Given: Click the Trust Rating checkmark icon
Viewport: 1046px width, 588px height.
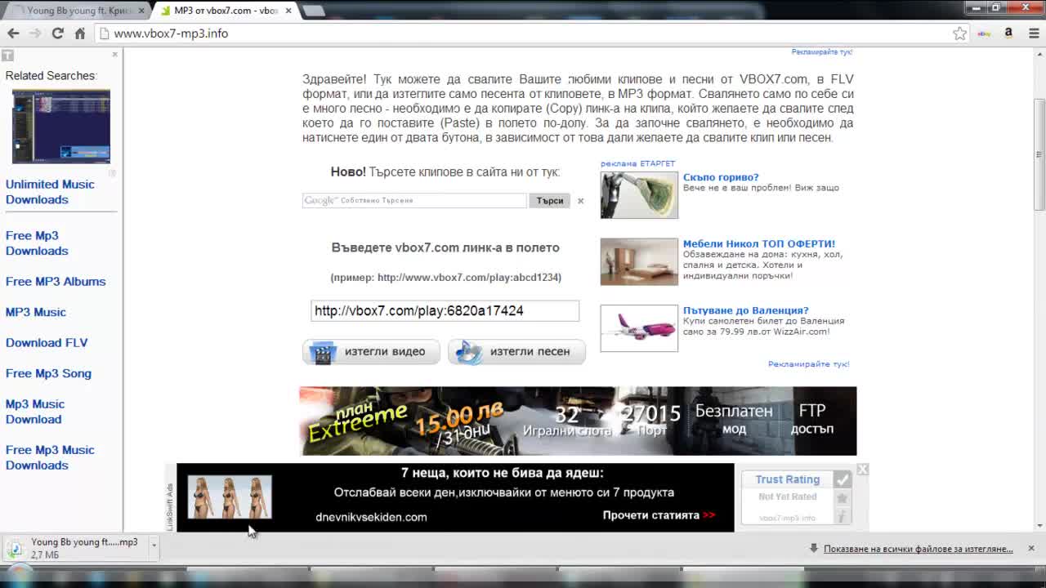Looking at the screenshot, I should [x=843, y=479].
